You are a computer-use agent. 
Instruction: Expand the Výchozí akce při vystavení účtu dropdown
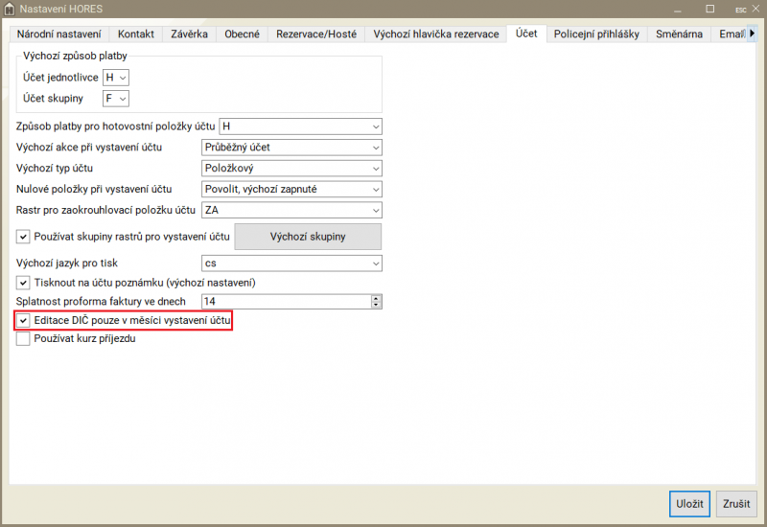[291, 148]
